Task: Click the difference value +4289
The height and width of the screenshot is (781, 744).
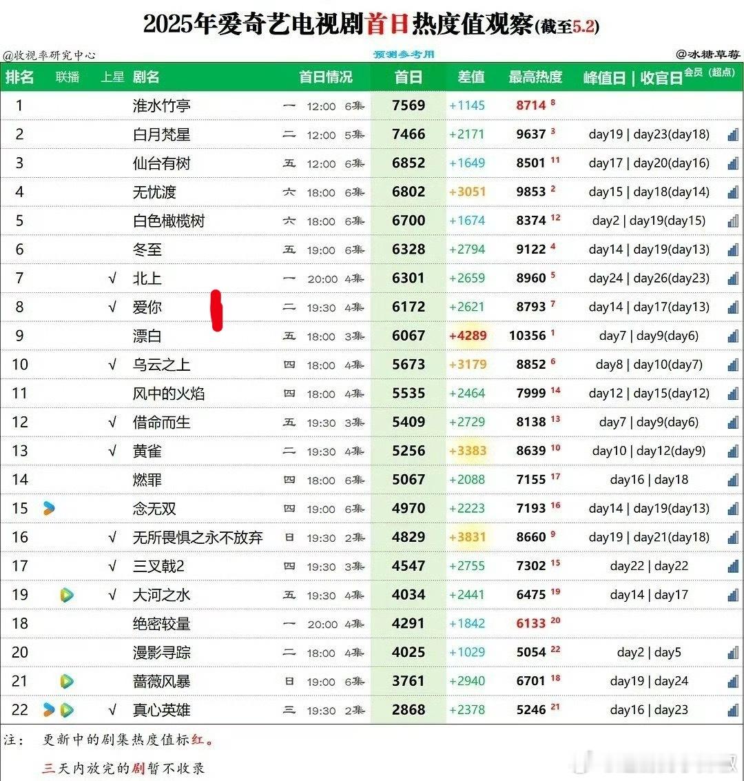Action: tap(468, 336)
